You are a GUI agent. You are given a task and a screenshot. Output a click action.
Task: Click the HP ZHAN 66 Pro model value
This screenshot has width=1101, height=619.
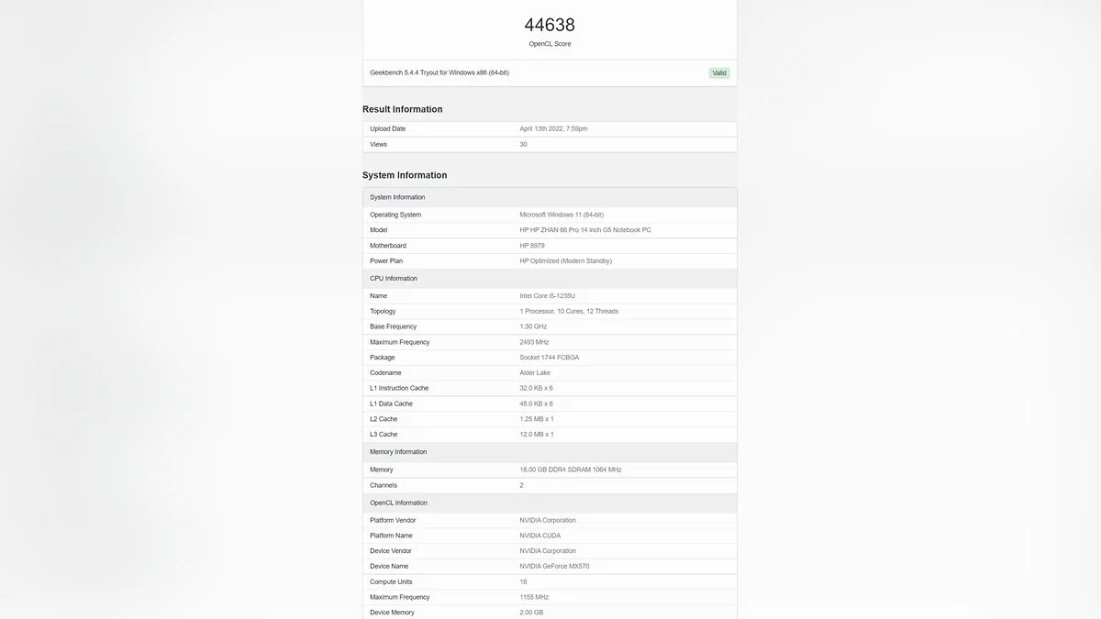pyautogui.click(x=585, y=230)
